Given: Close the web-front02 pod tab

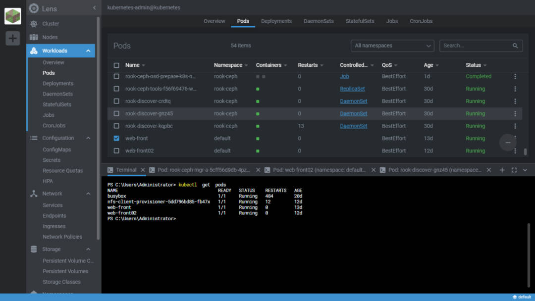Looking at the screenshot, I should point(374,170).
